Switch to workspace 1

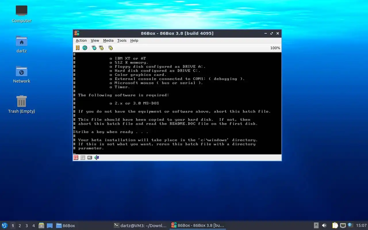coord(13,226)
